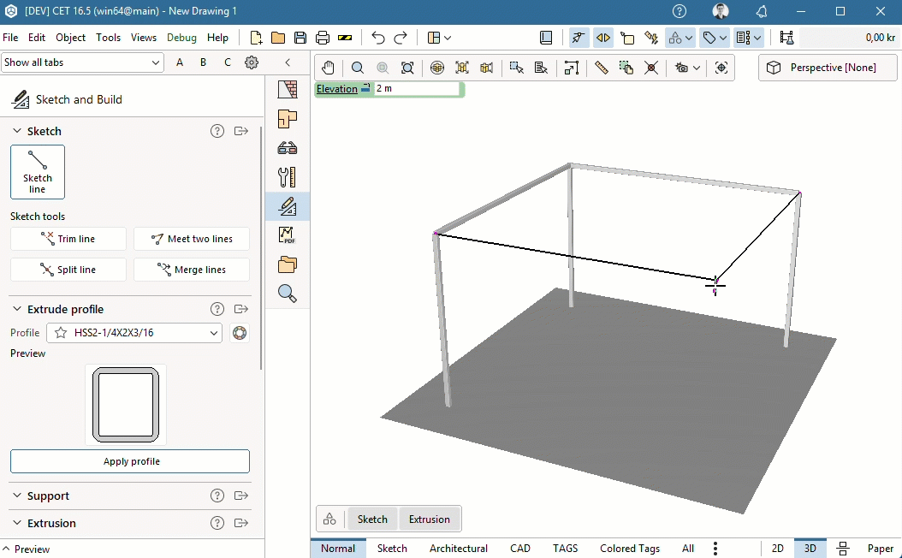Viewport: 902px width, 558px height.
Task: Click the Trim line button
Action: tap(68, 239)
